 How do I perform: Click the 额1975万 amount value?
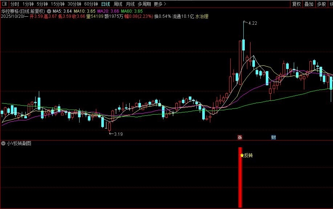tap(114, 16)
